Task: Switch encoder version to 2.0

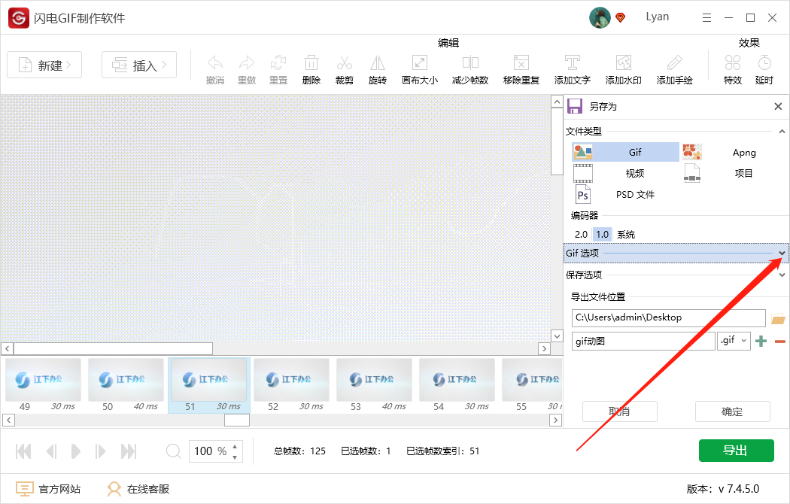Action: [580, 234]
